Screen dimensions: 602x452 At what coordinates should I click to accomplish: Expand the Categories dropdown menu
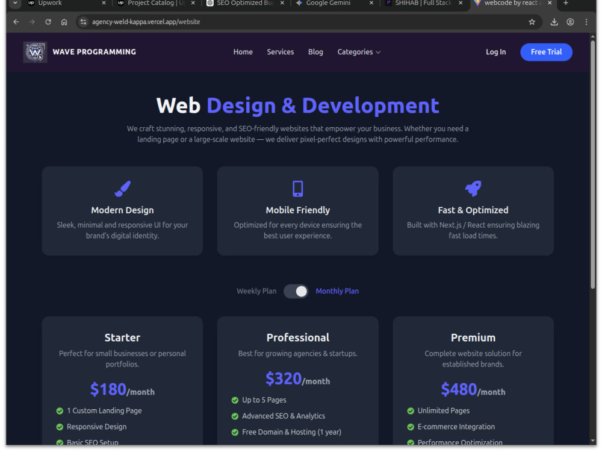[x=359, y=52]
